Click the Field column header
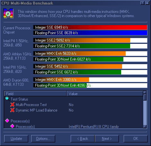151x146 pixels. pos(35,93)
